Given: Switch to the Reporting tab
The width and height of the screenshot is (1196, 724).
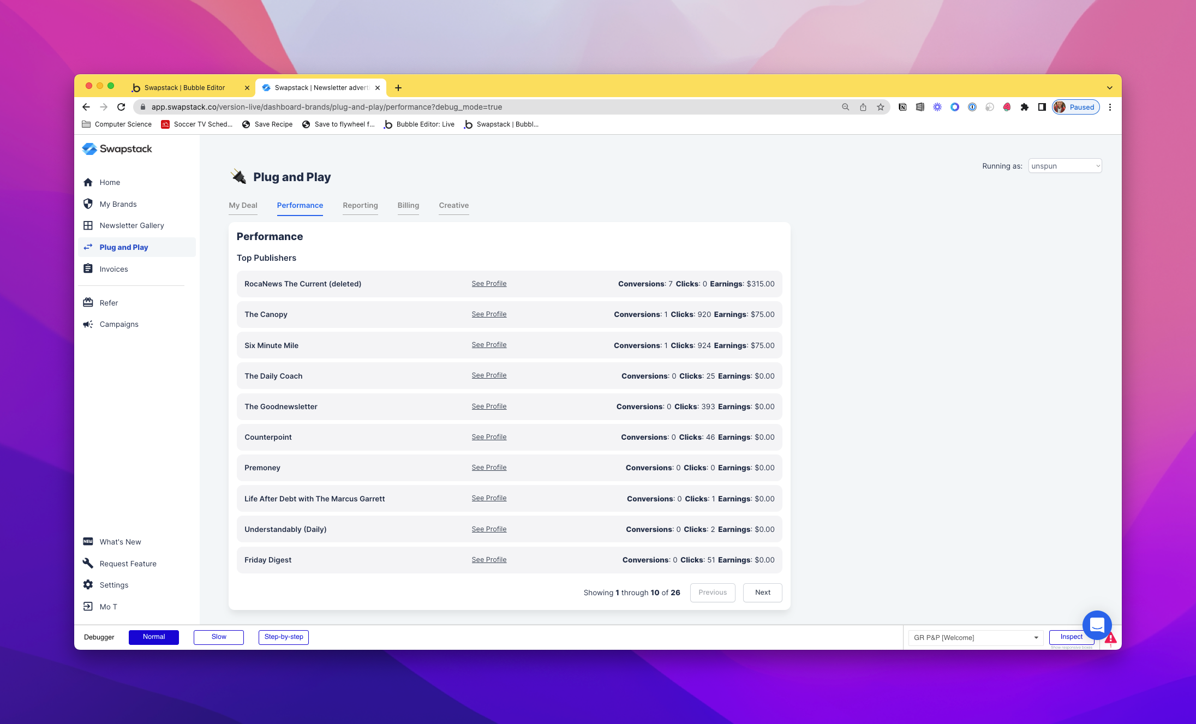Looking at the screenshot, I should tap(360, 206).
